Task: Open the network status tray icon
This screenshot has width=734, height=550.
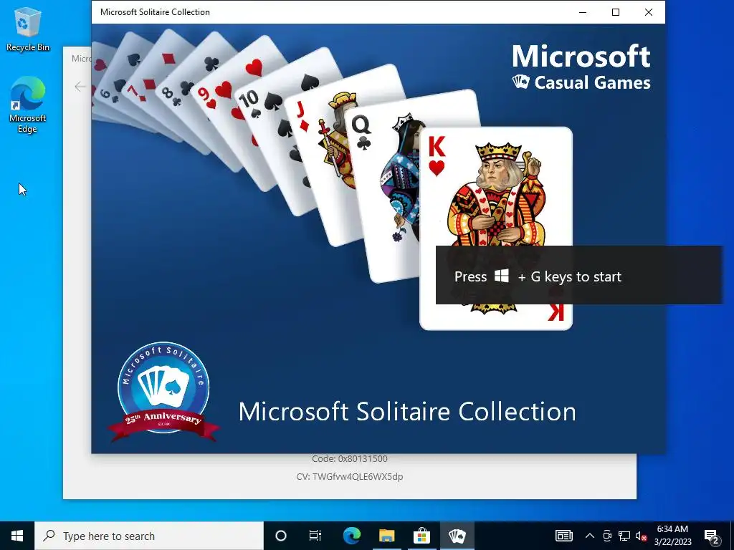Action: [x=624, y=536]
